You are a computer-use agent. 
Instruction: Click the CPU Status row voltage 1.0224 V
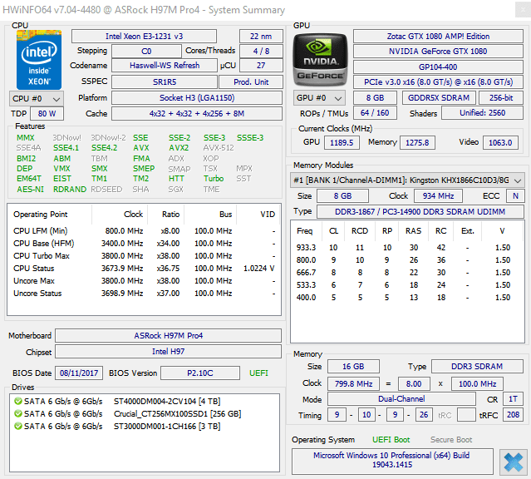coord(259,269)
